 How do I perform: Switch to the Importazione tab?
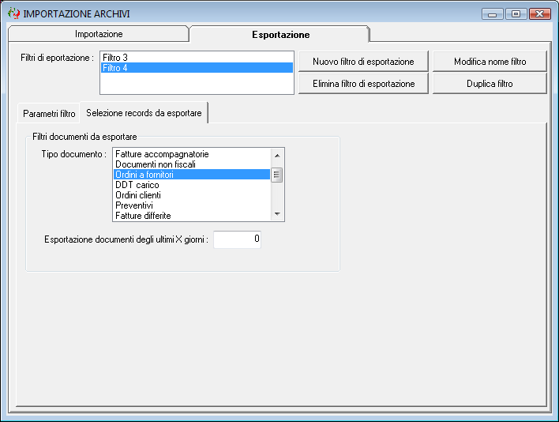99,34
